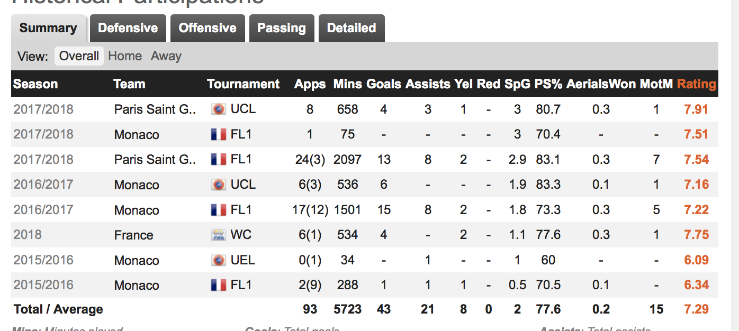
Task: Switch to the Defensive tab
Action: pyautogui.click(x=128, y=28)
